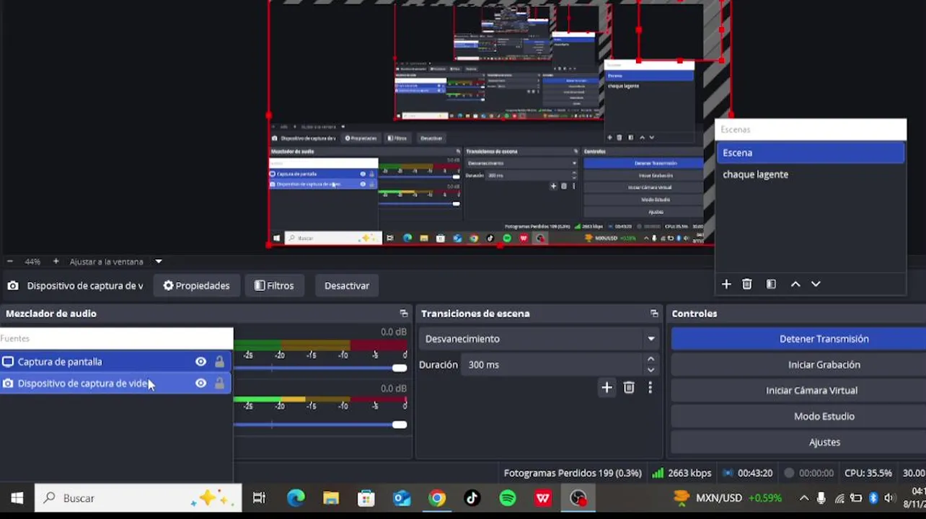The width and height of the screenshot is (926, 519).
Task: Click the OBS Studio taskbar icon
Action: click(x=578, y=498)
